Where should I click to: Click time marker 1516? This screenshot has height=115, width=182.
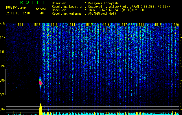pos(106,24)
